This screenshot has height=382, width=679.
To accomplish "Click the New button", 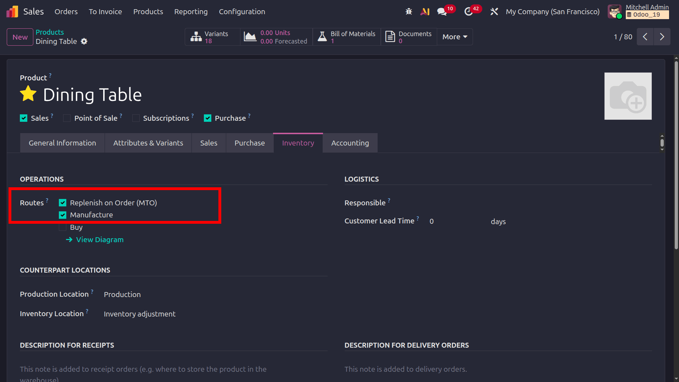I will click(x=20, y=37).
